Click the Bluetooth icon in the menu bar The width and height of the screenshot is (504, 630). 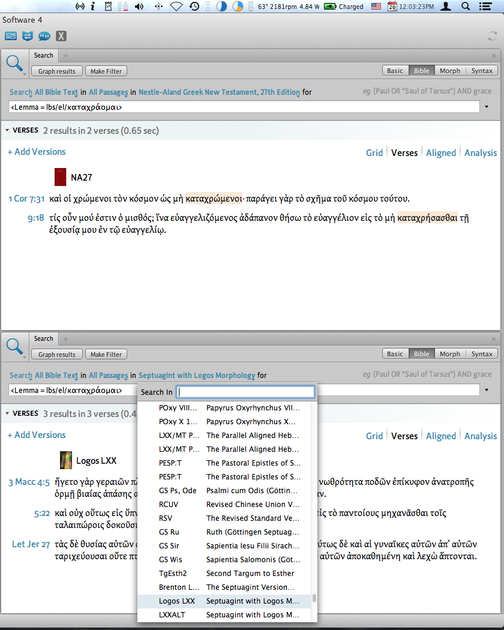159,7
